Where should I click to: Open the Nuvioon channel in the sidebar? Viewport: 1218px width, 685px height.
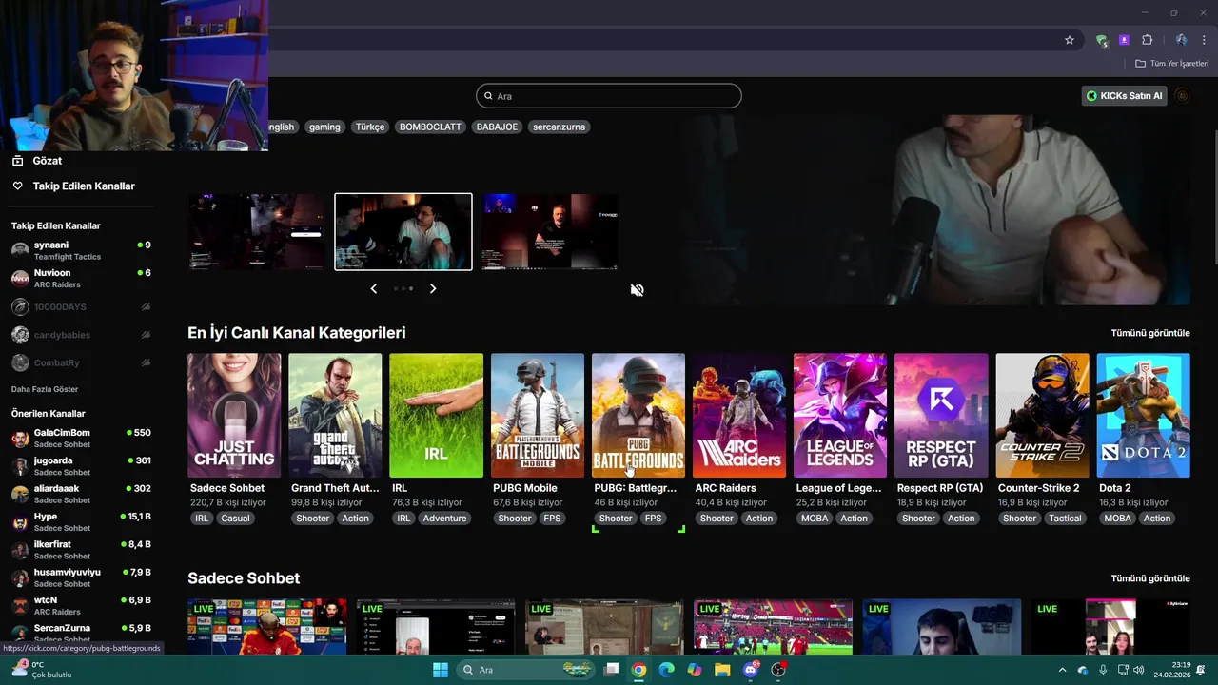click(81, 278)
